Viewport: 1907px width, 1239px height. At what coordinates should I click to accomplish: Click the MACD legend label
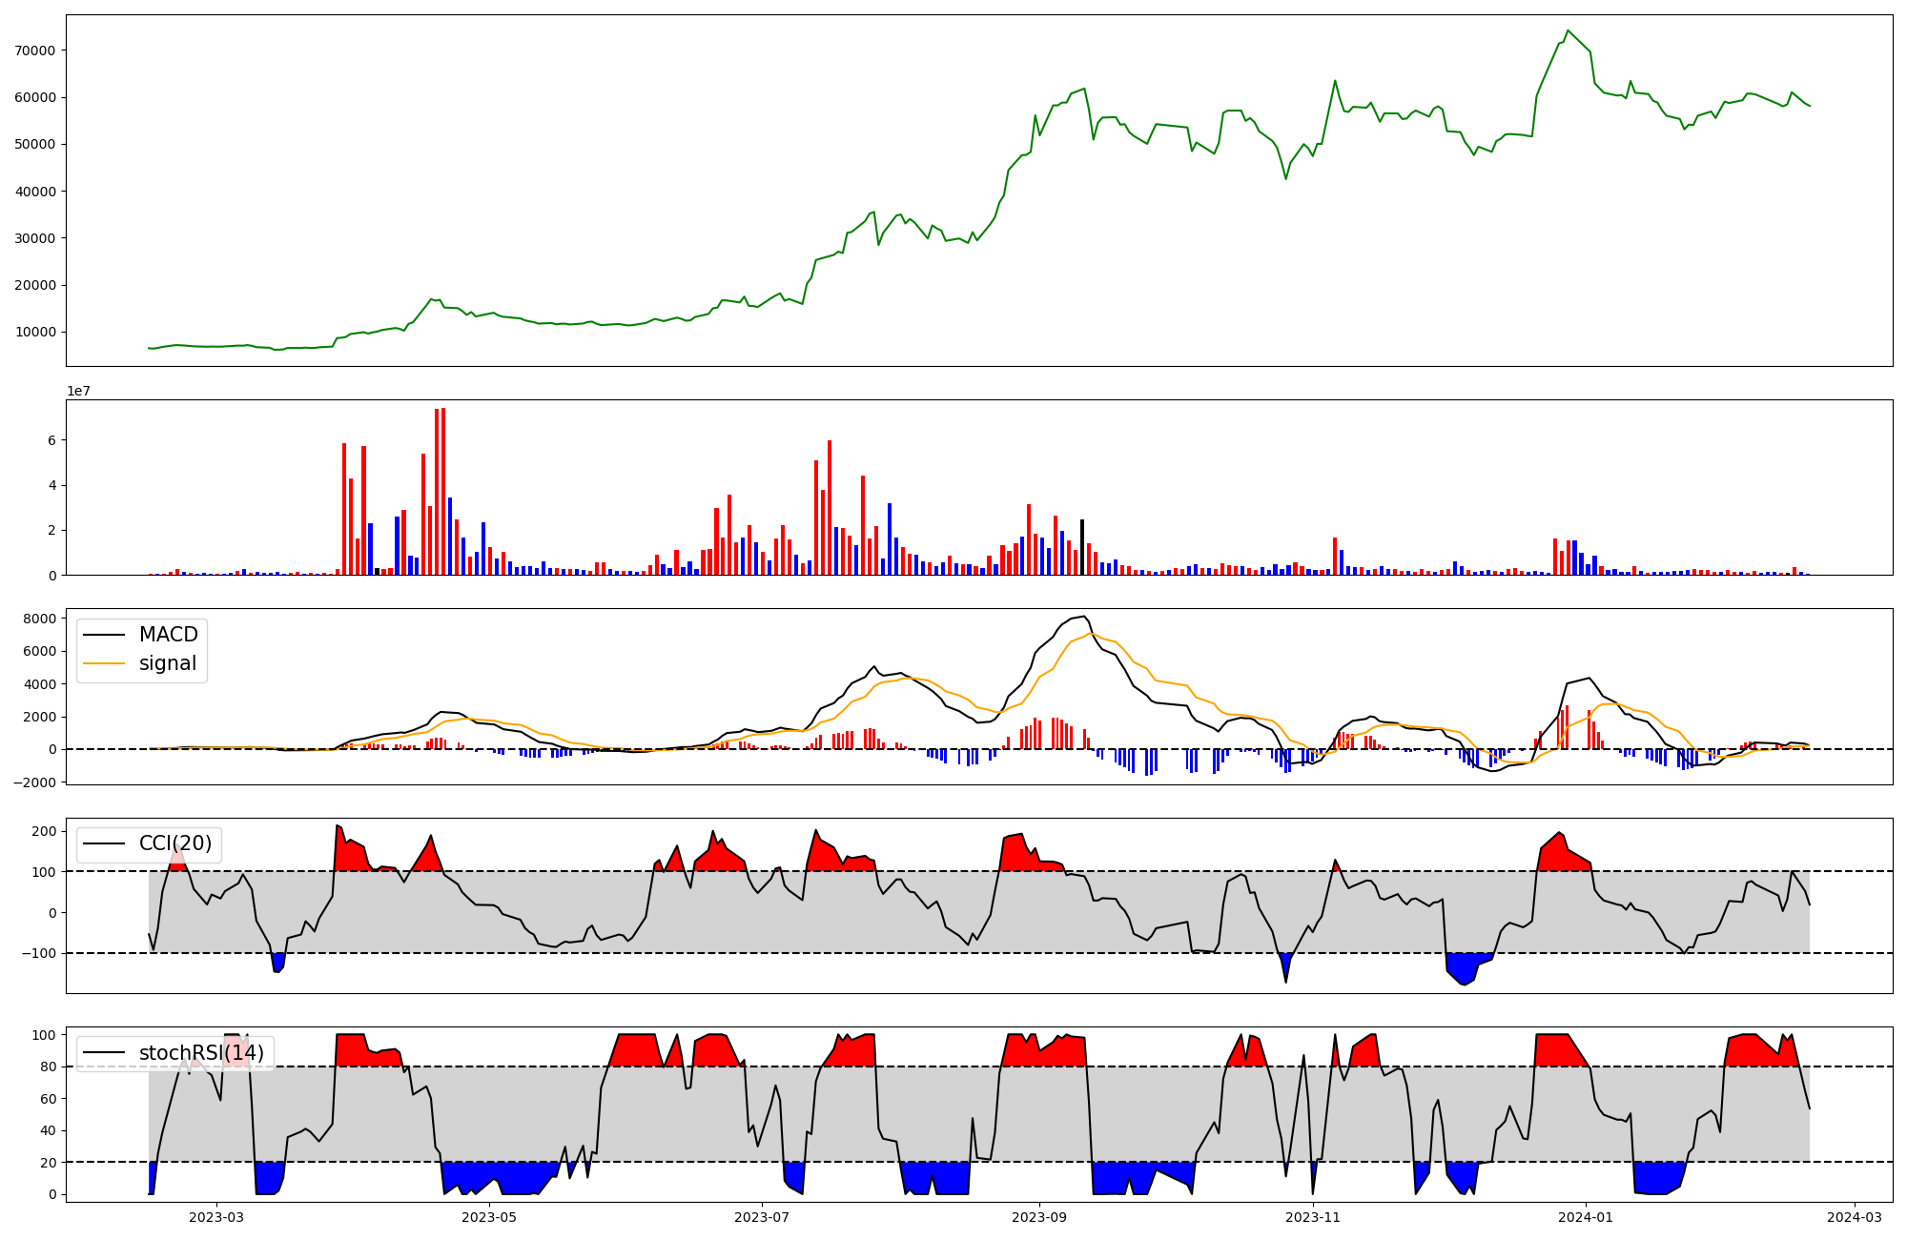[x=168, y=635]
